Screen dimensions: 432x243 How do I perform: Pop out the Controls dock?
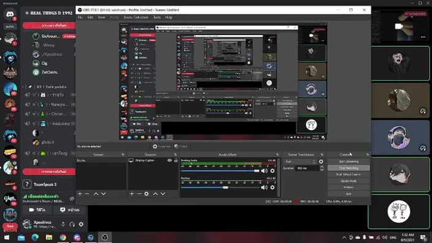pos(368,155)
